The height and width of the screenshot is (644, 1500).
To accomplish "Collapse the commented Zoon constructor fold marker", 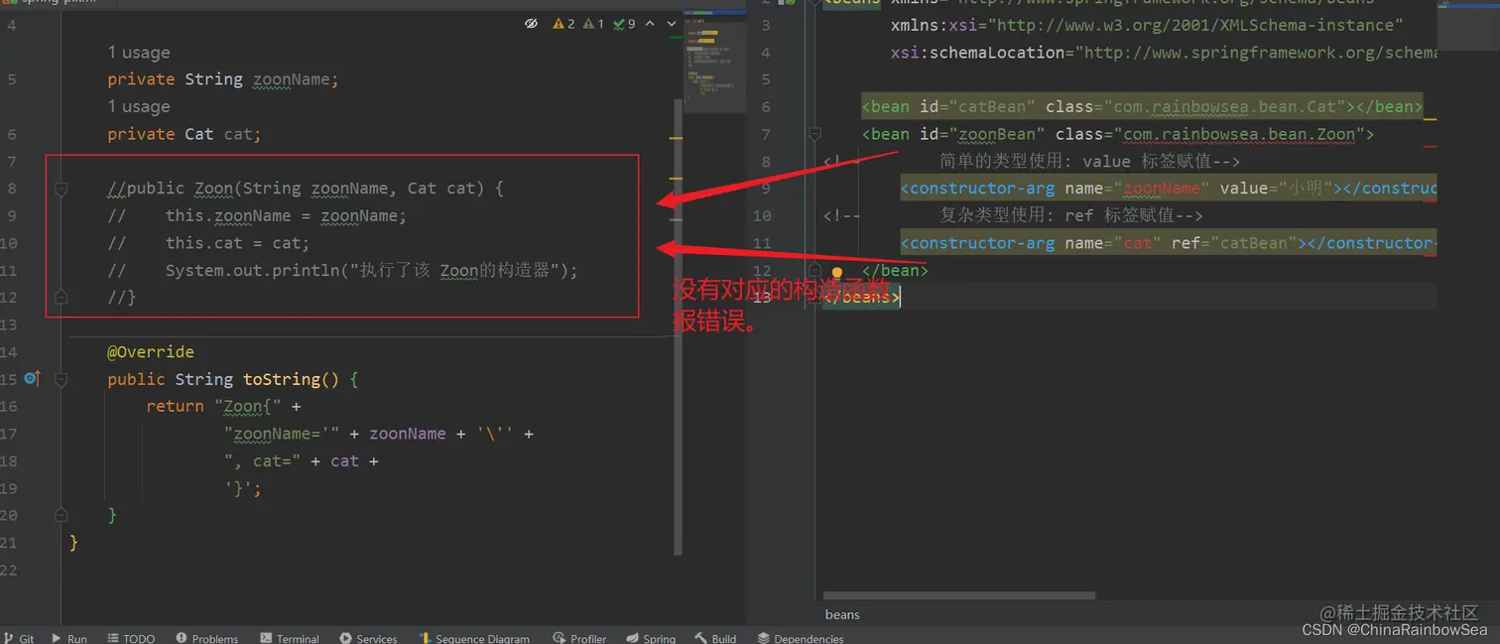I will point(62,188).
